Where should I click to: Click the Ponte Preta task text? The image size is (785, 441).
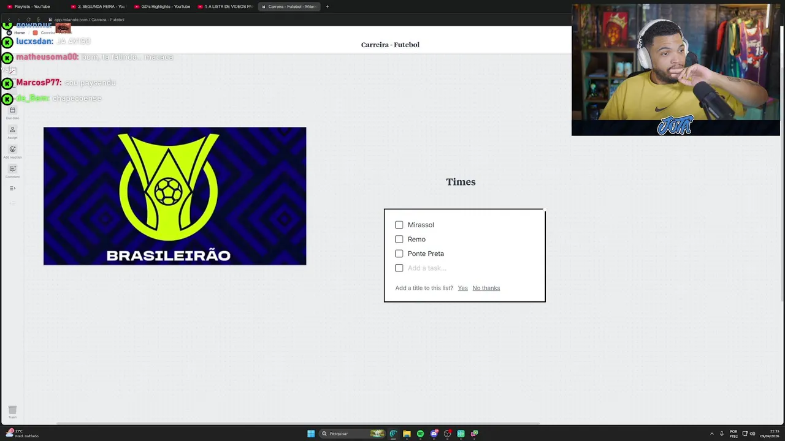tap(426, 254)
